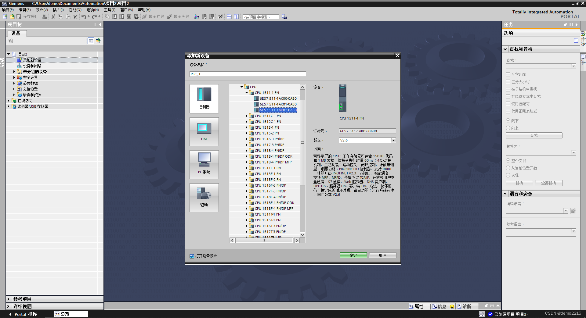This screenshot has height=318, width=586.
Task: Click the delete X toolbar icon
Action: point(75,17)
